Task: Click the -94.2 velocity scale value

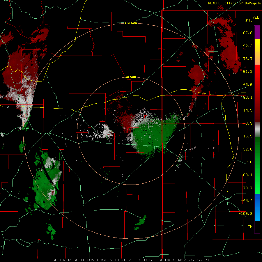Action: (247, 201)
